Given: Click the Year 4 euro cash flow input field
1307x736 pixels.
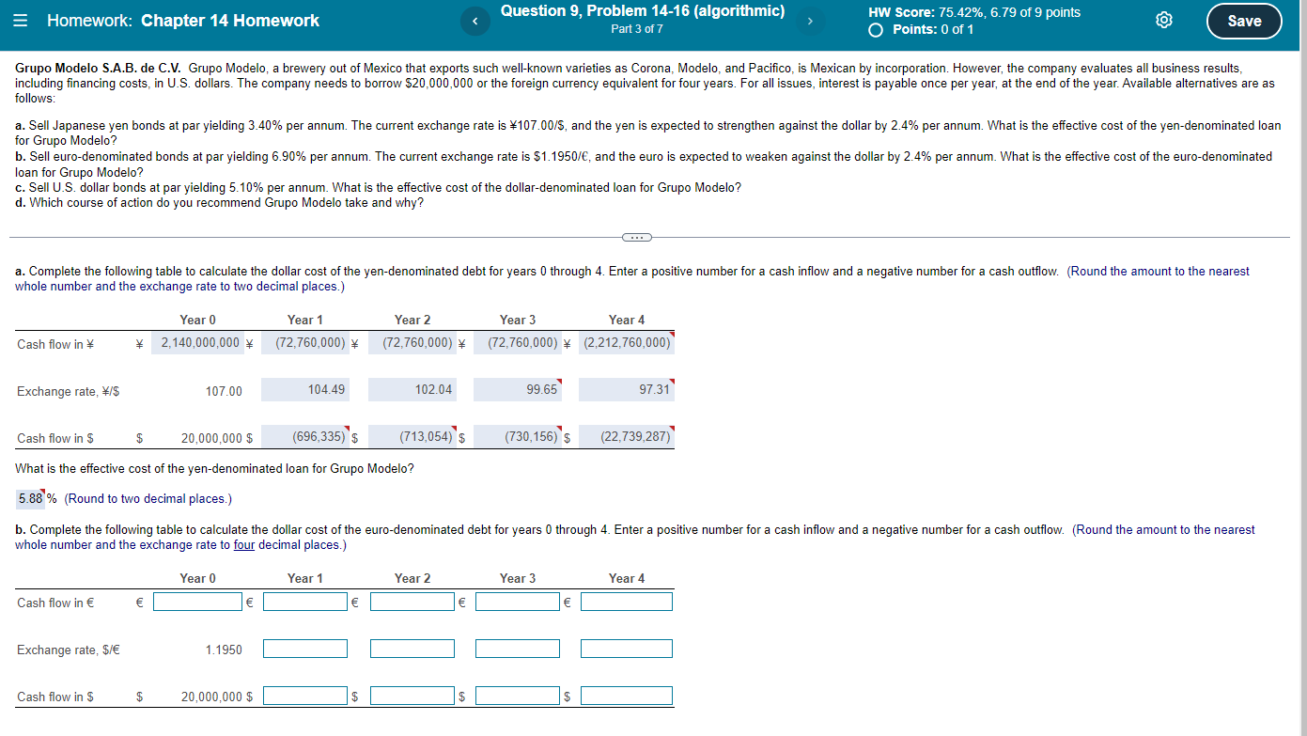Looking at the screenshot, I should coord(626,601).
